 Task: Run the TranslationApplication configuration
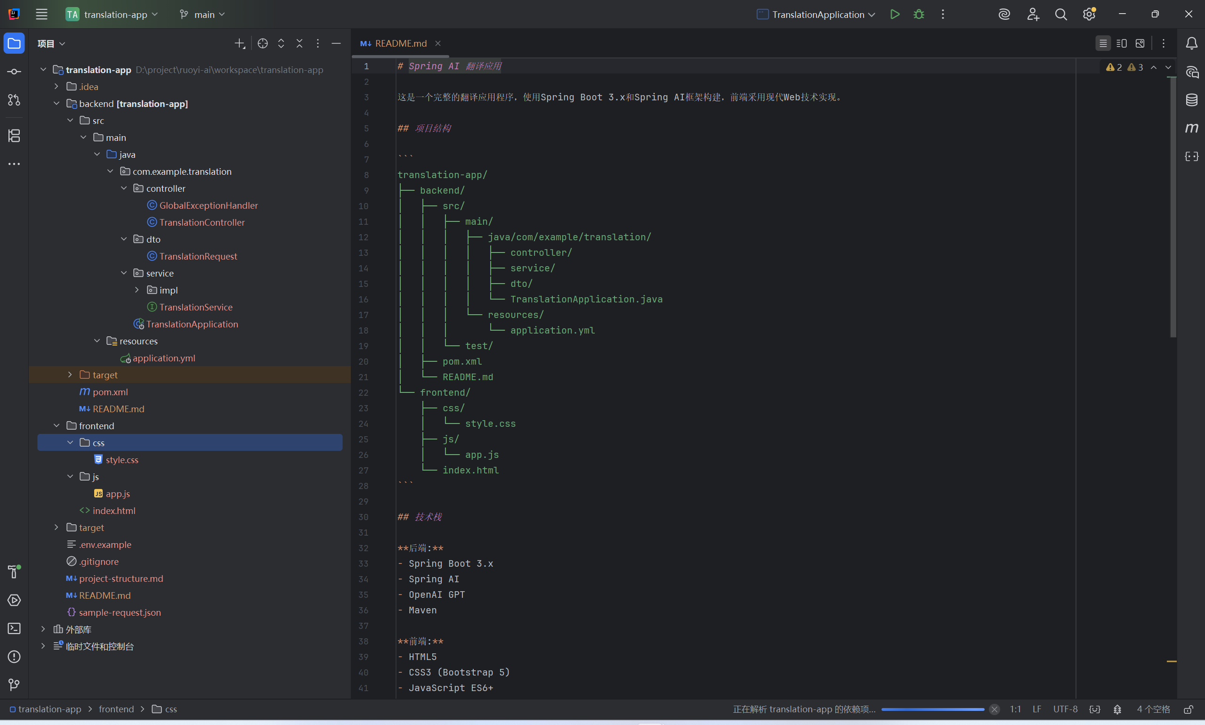pos(895,14)
